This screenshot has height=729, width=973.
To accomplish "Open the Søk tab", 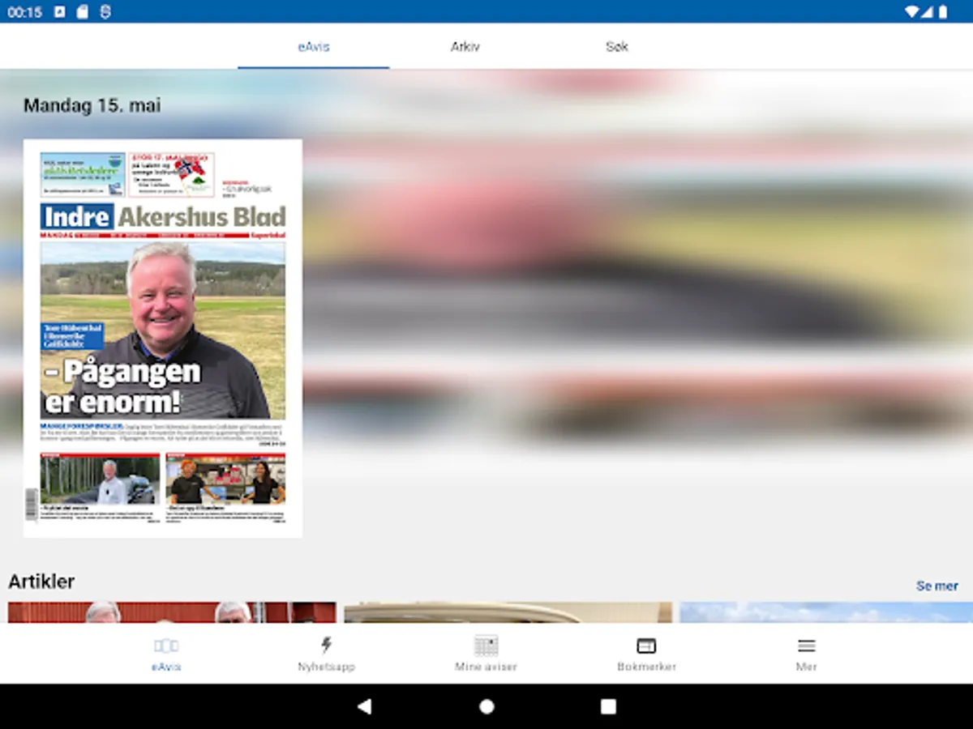I will (617, 47).
